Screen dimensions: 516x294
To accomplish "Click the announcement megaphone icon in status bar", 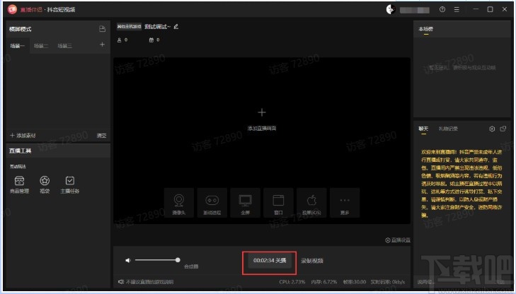I will point(121,282).
